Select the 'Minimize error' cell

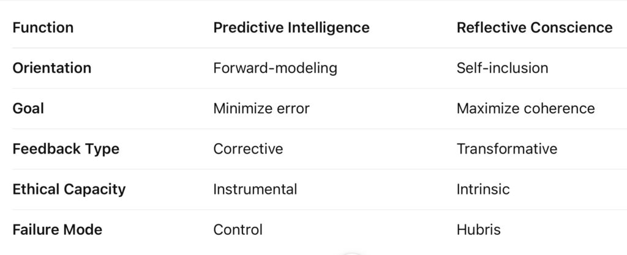point(261,108)
